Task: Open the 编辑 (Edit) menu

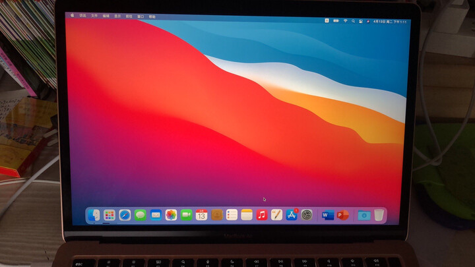Action: coord(106,16)
